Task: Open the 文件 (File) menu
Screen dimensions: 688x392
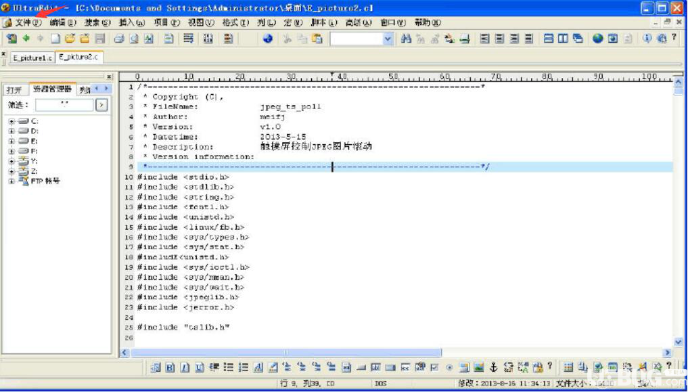Action: (28, 22)
